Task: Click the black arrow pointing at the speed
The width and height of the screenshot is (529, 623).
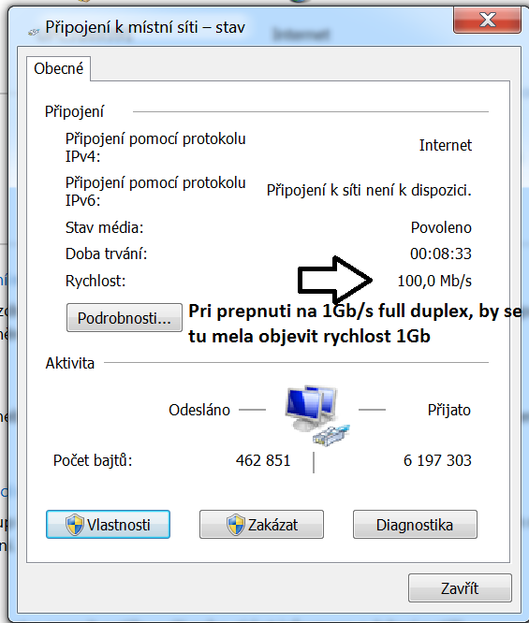Action: [335, 280]
